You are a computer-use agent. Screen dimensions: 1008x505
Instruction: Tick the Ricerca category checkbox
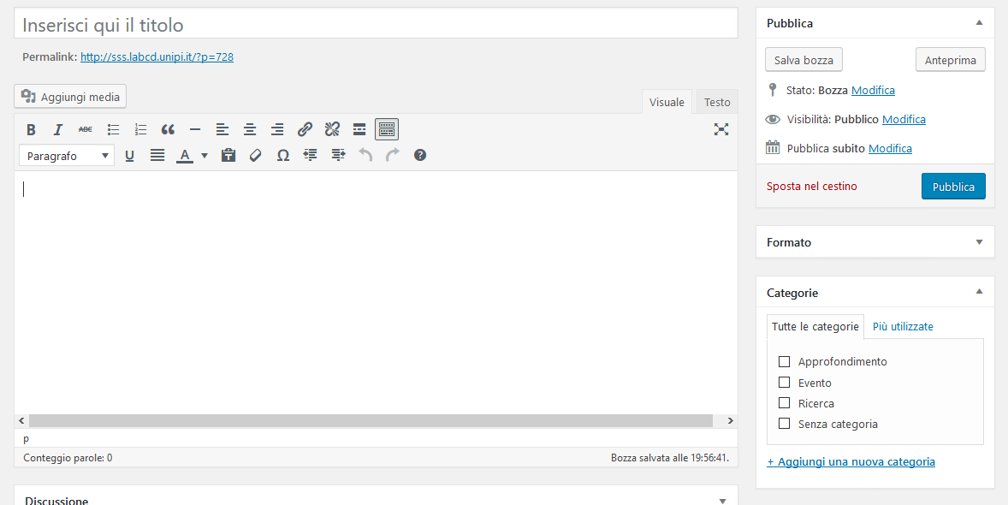click(785, 402)
